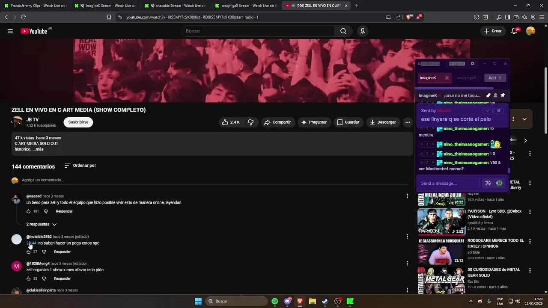Open Spotify from the taskbar

click(x=275, y=301)
